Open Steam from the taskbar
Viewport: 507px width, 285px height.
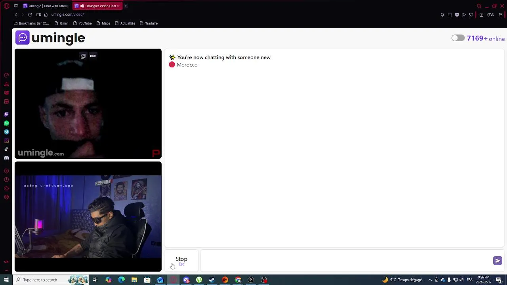212,280
